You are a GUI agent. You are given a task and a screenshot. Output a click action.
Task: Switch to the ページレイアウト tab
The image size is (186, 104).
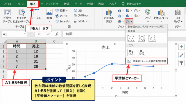50,4
